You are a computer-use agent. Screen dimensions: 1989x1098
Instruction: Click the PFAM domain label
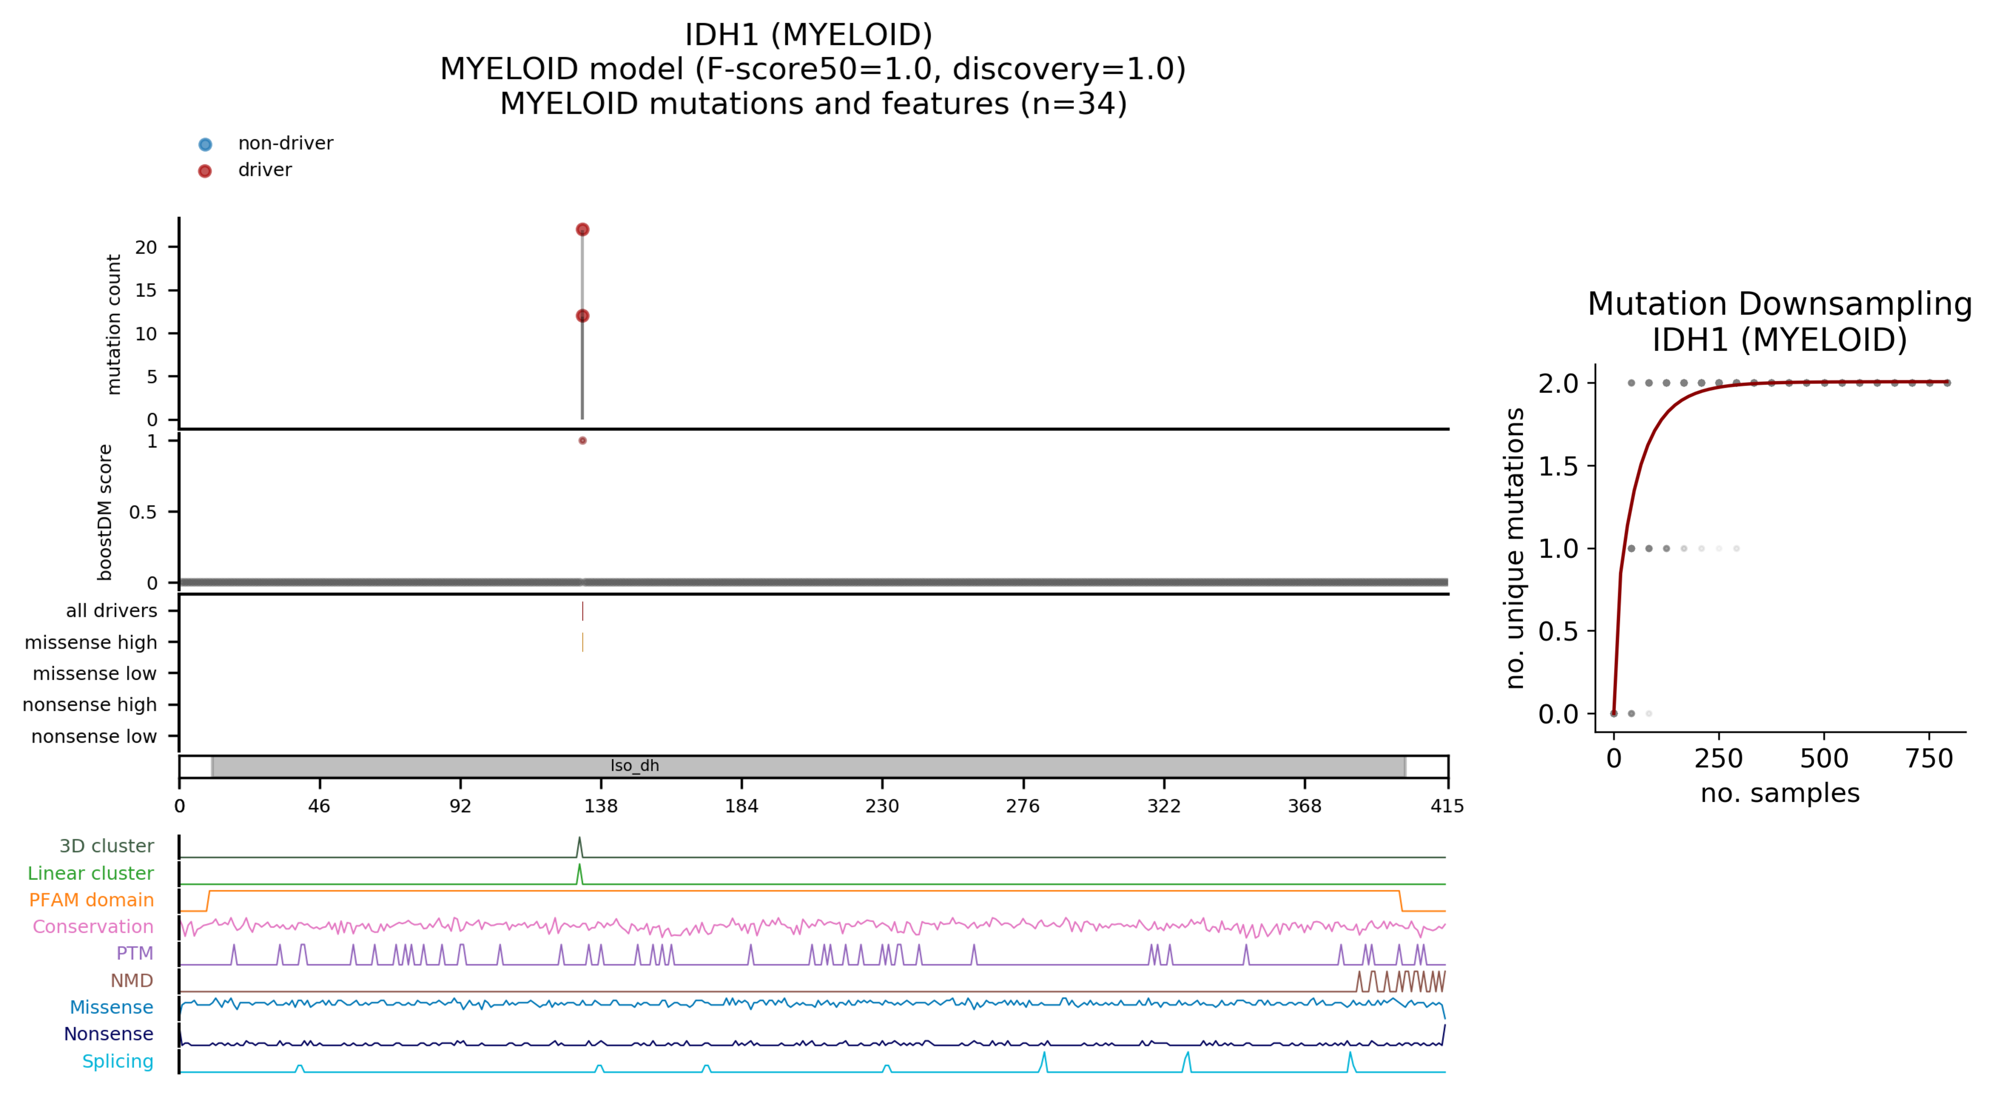(x=91, y=900)
